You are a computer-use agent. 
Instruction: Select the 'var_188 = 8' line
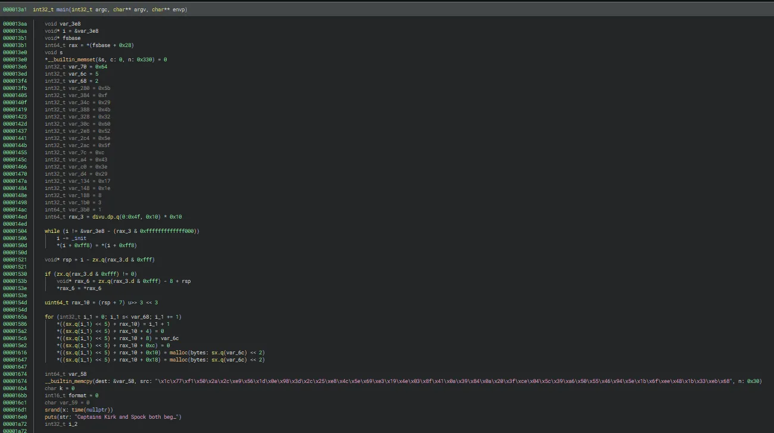[73, 195]
